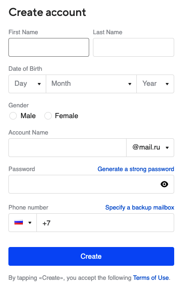Click the blue Create button
184x292 pixels.
pyautogui.click(x=91, y=256)
